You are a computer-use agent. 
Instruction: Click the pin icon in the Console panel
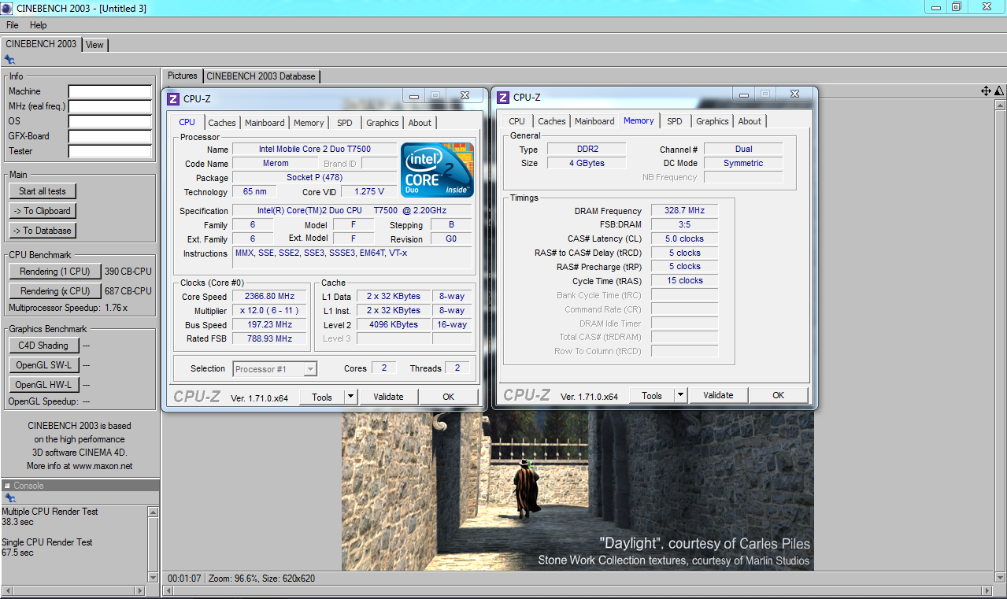click(10, 498)
